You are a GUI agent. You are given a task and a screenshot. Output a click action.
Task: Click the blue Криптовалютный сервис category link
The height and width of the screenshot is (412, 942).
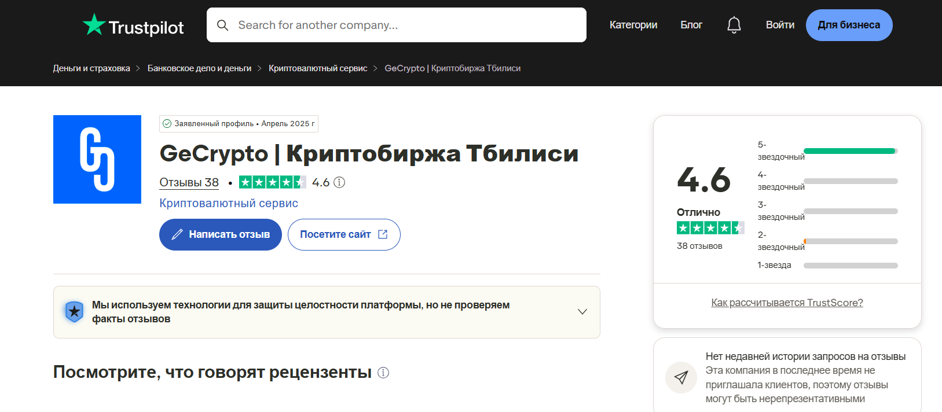(x=229, y=203)
